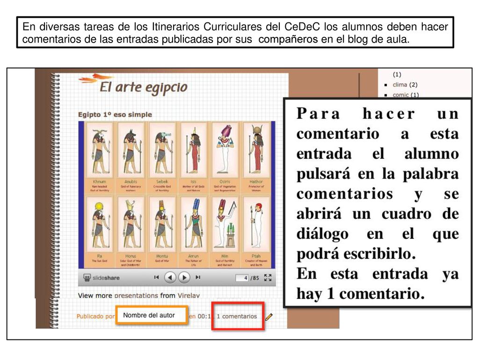Click the Virelav author link
The height and width of the screenshot is (359, 479).
(x=189, y=295)
